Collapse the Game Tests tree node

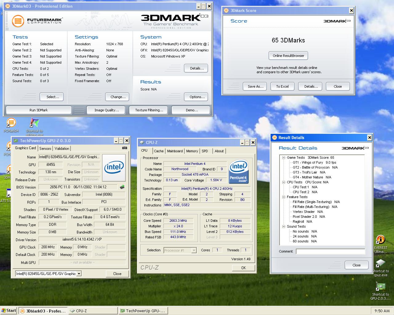pos(283,157)
